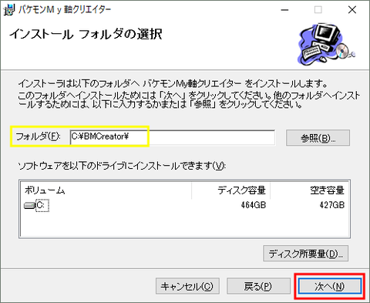
Task: Open ディスク所要量(D)... disk cost dialog
Action: [306, 254]
